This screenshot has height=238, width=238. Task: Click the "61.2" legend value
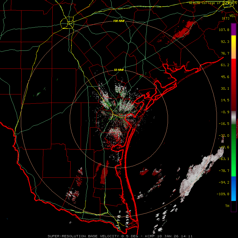point(225,65)
